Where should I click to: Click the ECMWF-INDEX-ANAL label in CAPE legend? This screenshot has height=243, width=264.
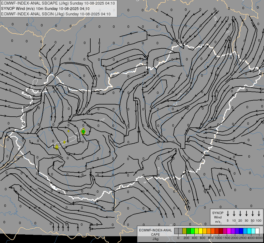click(x=155, y=230)
